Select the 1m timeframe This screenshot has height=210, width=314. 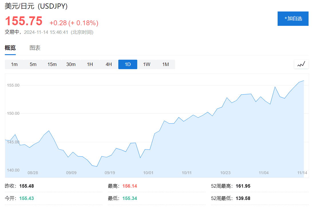tap(14, 64)
